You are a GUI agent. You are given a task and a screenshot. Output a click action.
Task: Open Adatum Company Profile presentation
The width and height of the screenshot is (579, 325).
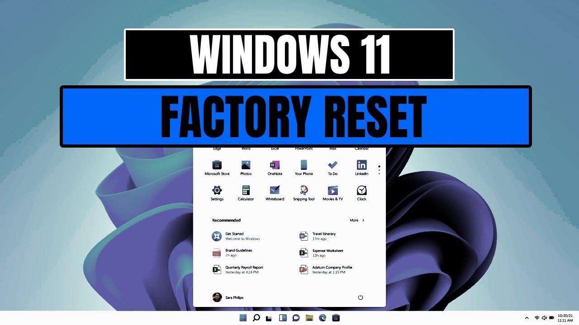326,269
